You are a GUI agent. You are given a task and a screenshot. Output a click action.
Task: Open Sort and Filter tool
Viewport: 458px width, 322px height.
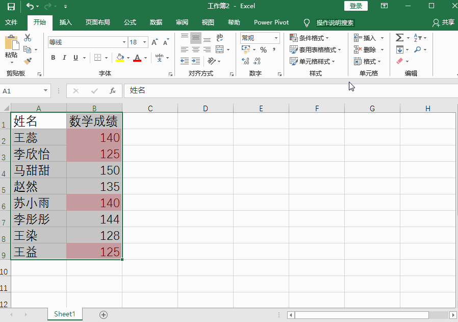point(418,37)
